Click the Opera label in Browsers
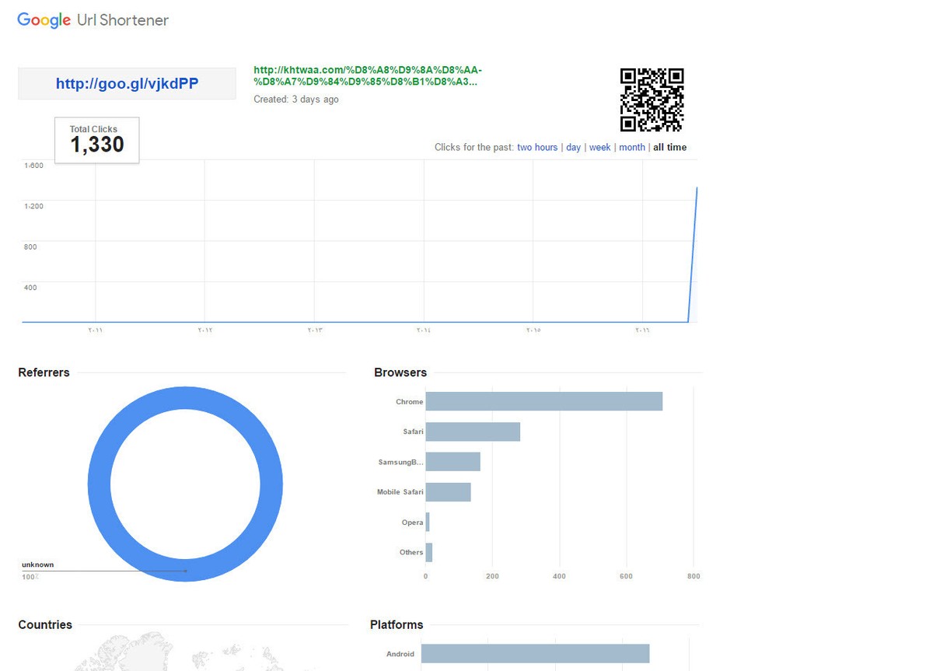This screenshot has height=671, width=933. point(413,522)
